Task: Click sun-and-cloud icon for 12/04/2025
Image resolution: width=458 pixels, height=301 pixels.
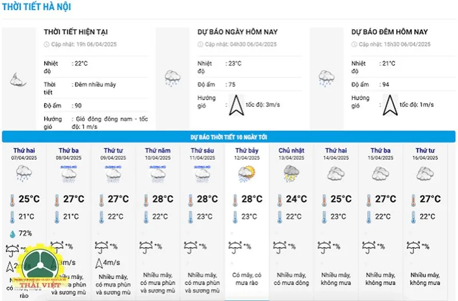Action: click(247, 174)
